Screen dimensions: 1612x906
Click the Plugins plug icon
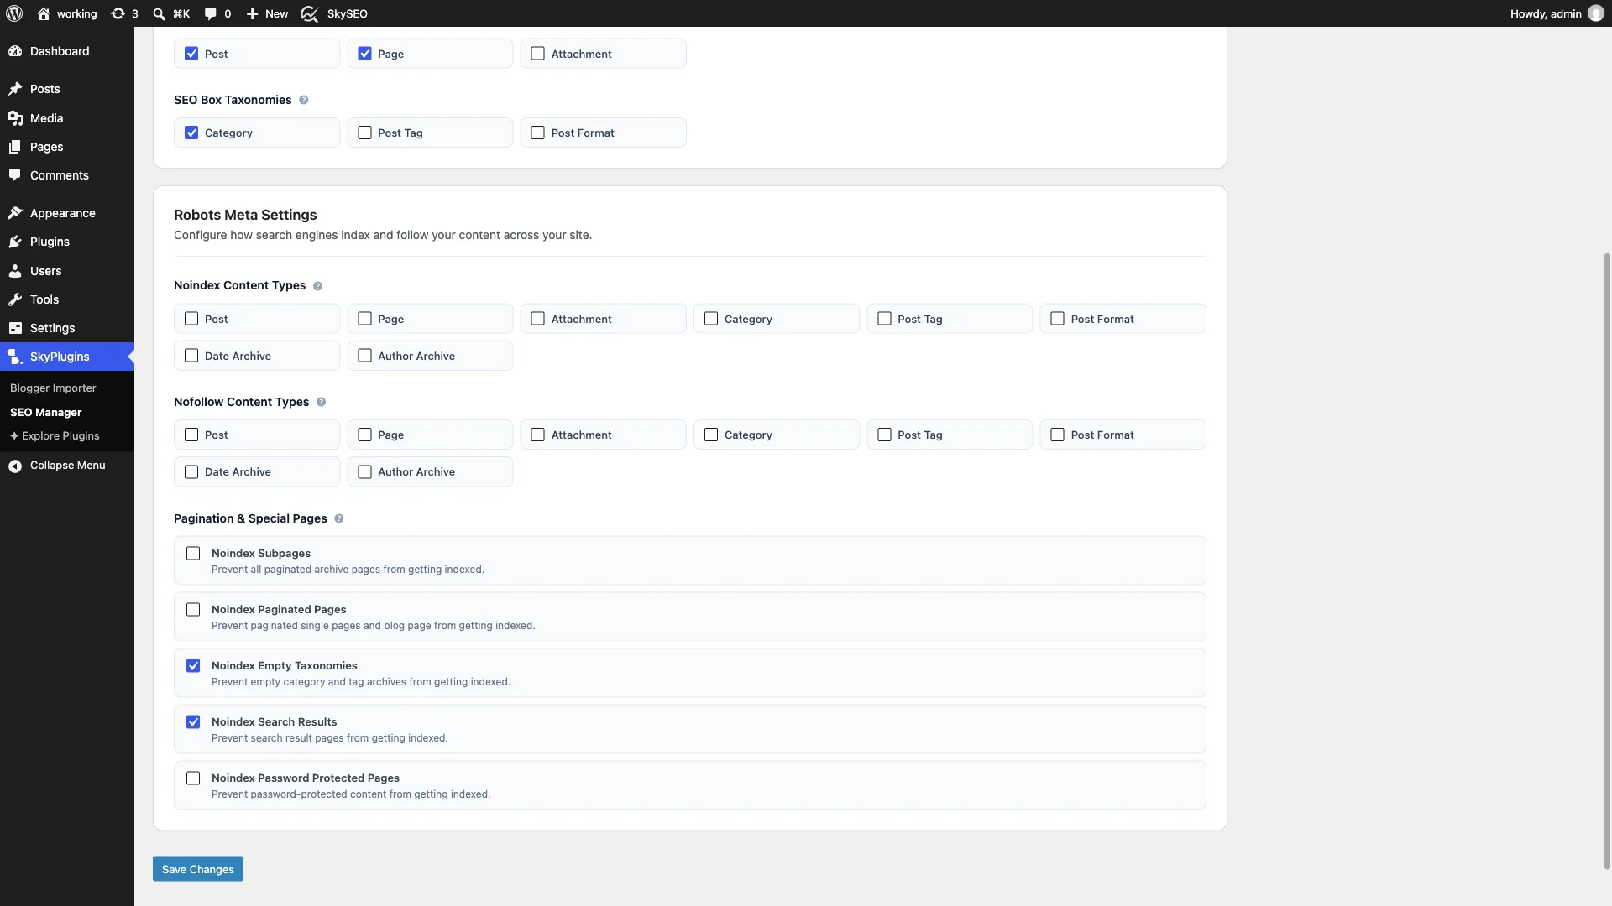[x=15, y=242]
